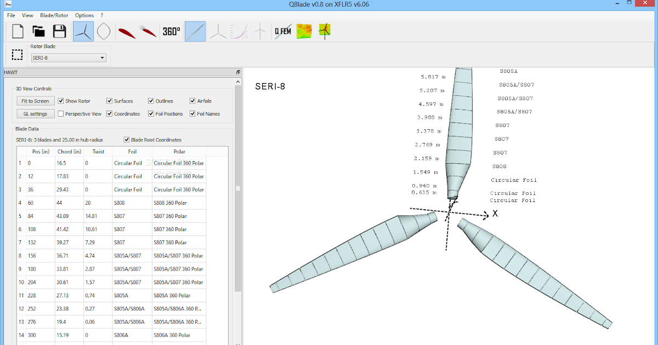The image size is (658, 345).
Task: Save the project with the floppy disk icon
Action: tap(59, 31)
